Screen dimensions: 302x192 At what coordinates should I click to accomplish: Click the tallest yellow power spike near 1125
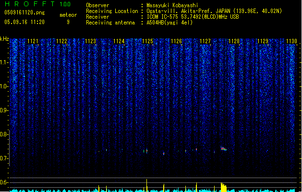pos(147,185)
